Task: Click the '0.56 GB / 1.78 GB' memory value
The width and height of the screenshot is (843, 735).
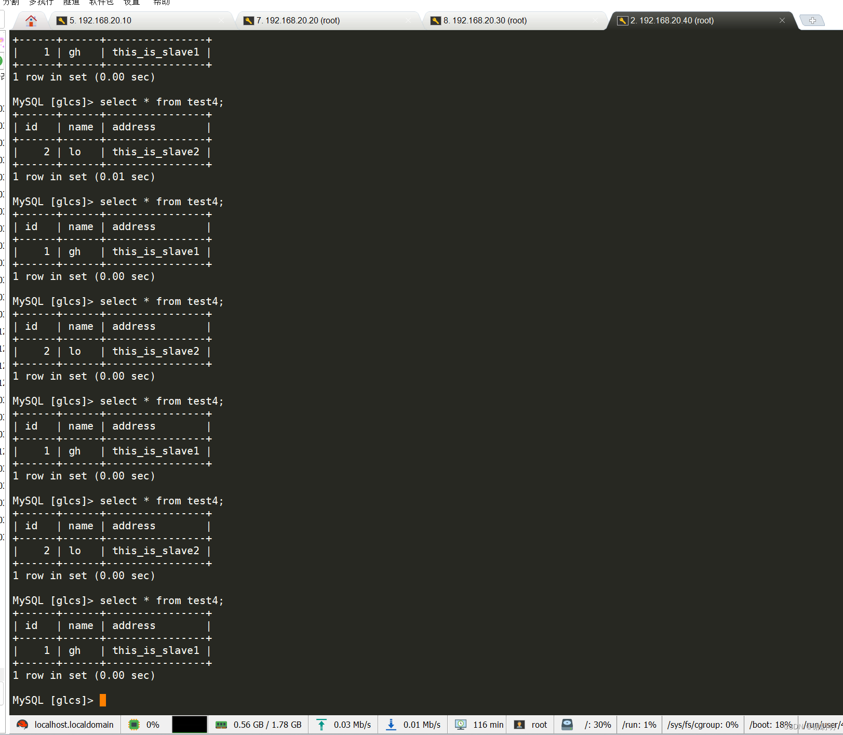Action: point(267,725)
